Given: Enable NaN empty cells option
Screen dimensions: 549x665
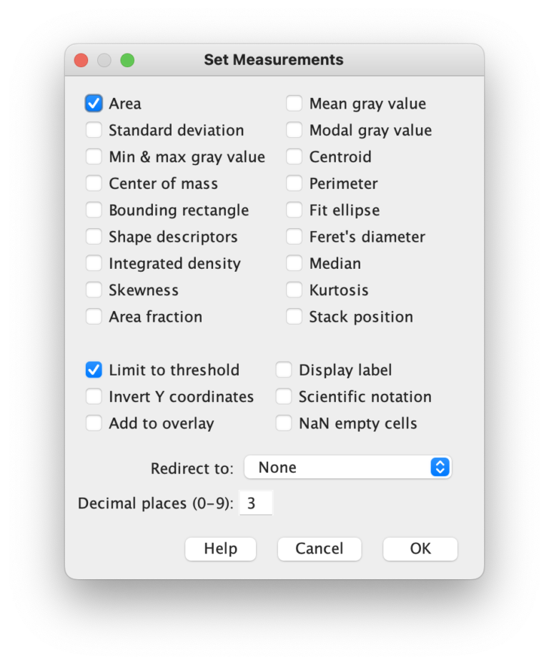Looking at the screenshot, I should tap(284, 423).
